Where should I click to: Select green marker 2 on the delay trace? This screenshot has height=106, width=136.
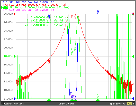pyautogui.click(x=76, y=47)
